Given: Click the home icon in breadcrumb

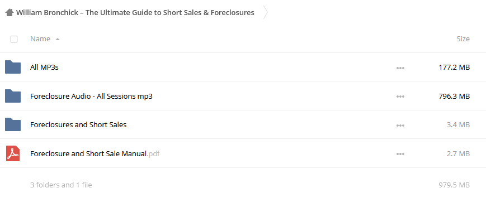Looking at the screenshot, I should 10,13.
